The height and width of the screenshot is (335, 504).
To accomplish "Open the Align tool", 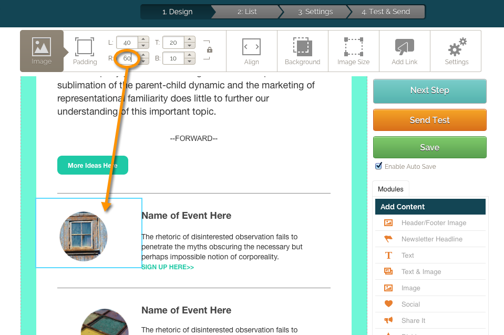I will (x=251, y=51).
